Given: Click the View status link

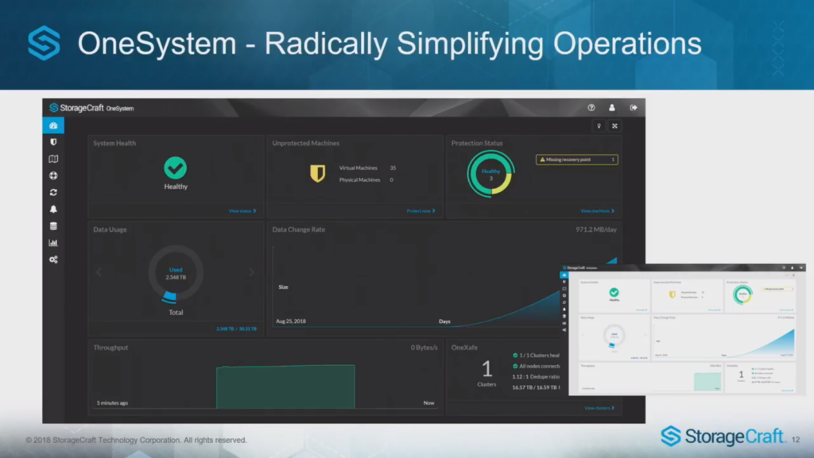Looking at the screenshot, I should coord(242,211).
